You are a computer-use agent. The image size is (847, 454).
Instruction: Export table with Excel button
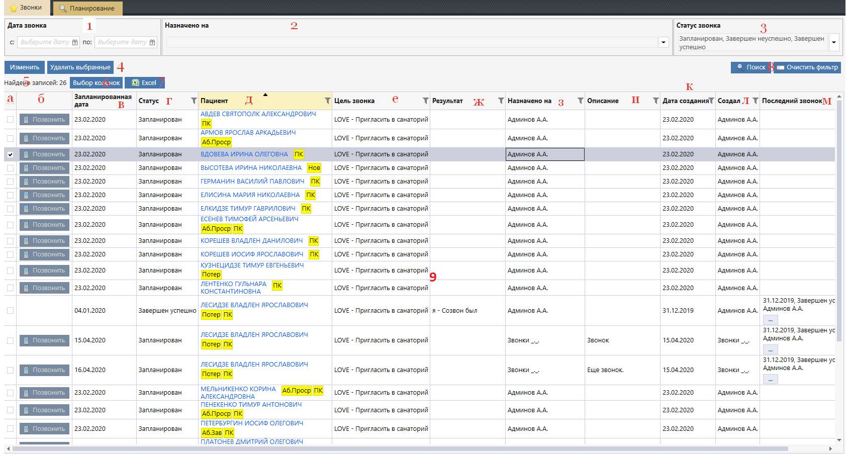click(144, 83)
